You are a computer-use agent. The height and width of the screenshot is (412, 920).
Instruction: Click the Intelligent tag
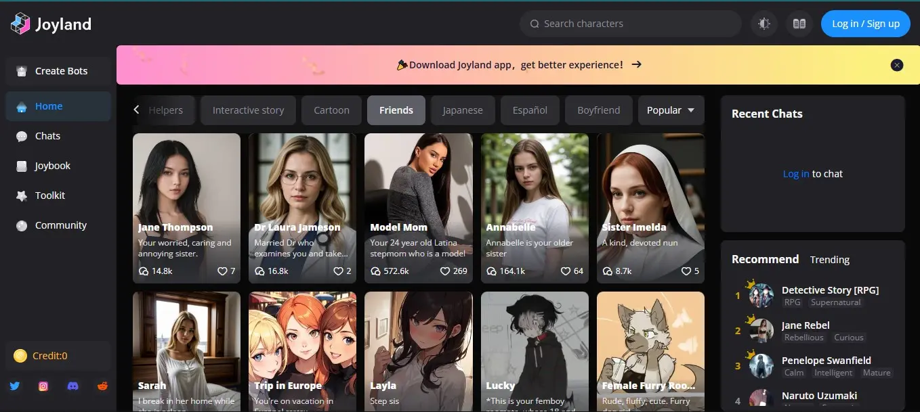(x=833, y=373)
